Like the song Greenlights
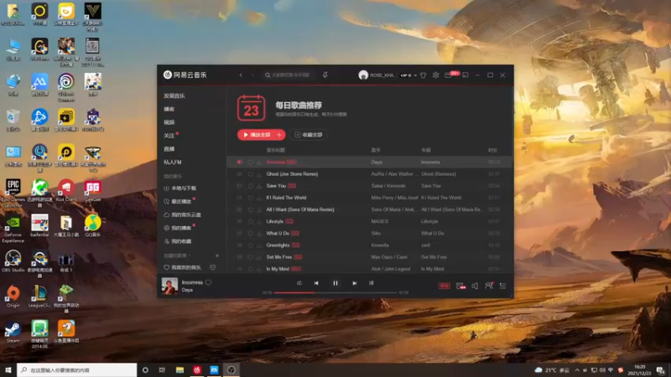 click(250, 245)
